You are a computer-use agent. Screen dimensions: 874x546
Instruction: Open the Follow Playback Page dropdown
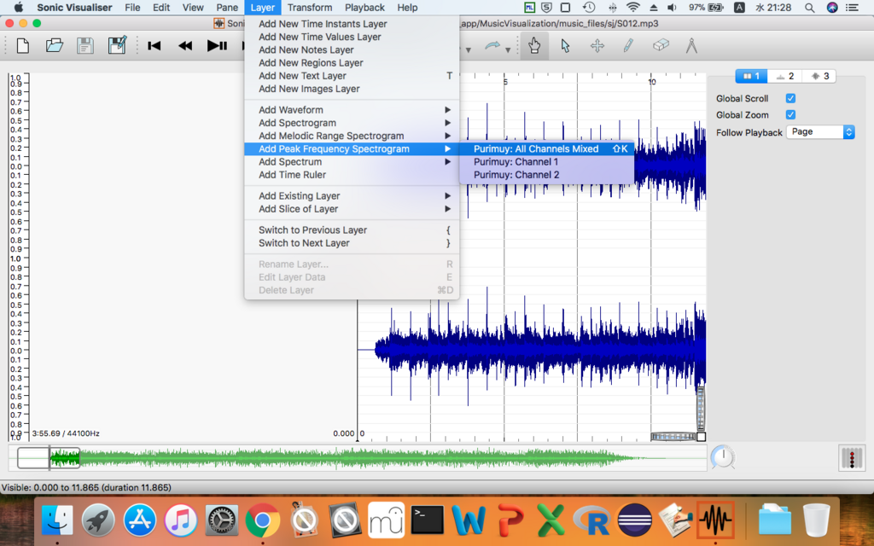pos(820,132)
